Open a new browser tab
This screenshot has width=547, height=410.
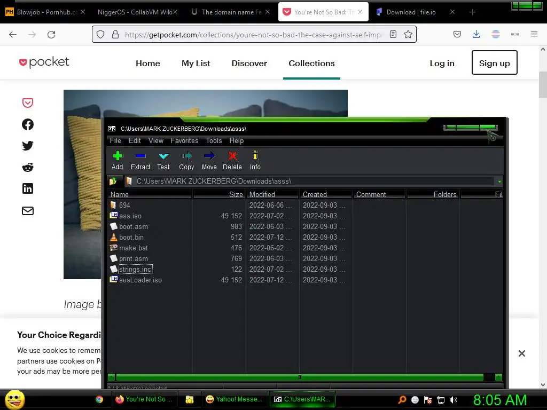coord(472,12)
